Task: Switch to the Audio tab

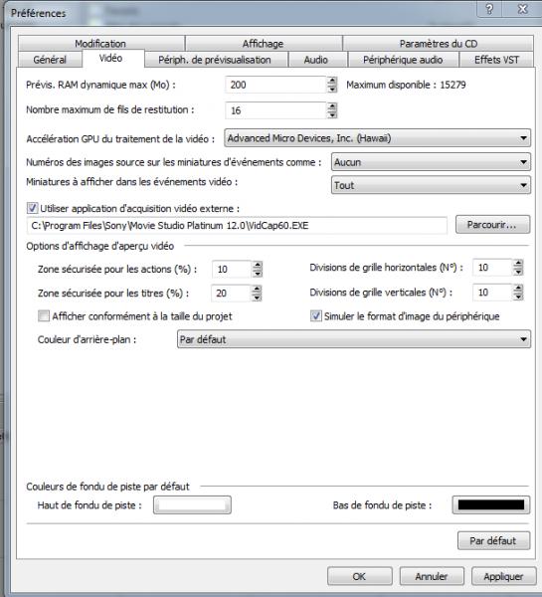Action: click(316, 60)
